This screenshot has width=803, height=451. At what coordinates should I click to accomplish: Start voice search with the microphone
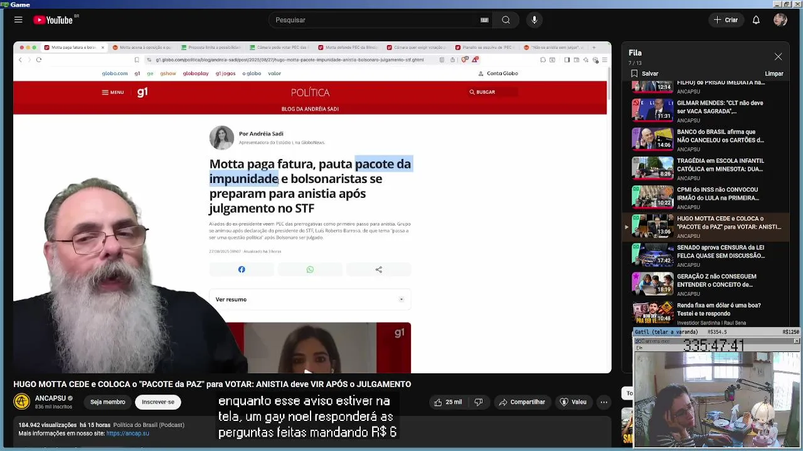tap(534, 20)
